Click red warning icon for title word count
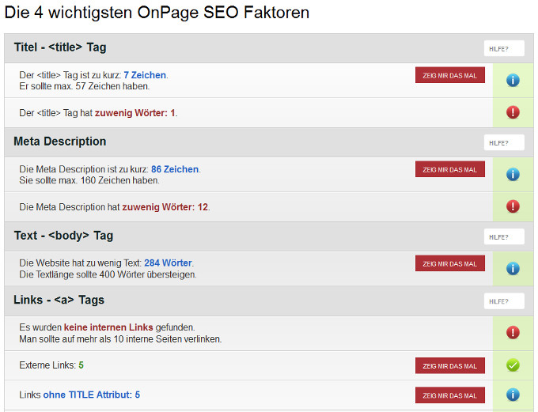Image resolution: width=538 pixels, height=412 pixels. click(513, 112)
